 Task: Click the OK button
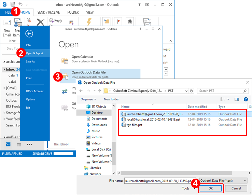pos(211,188)
